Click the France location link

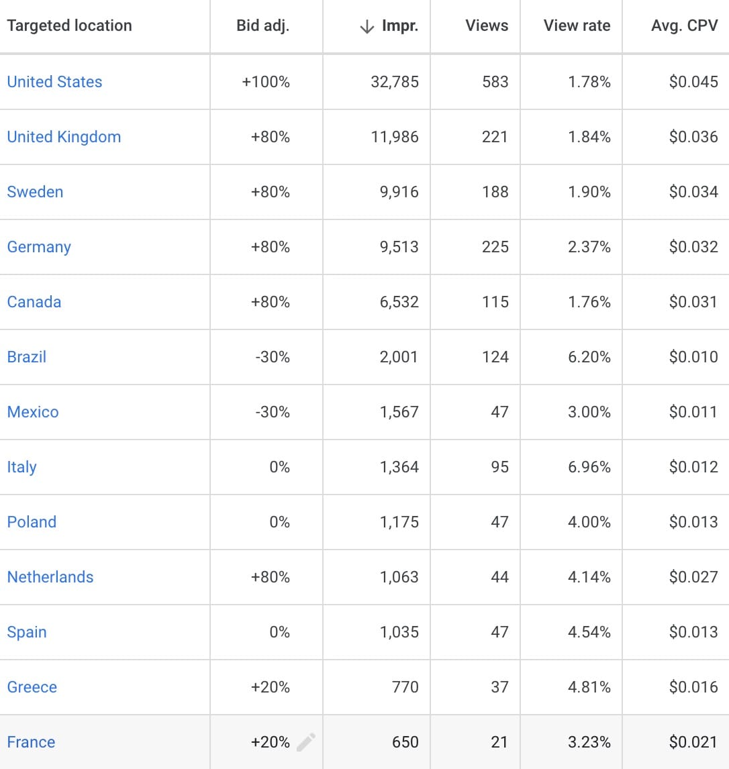pos(31,742)
